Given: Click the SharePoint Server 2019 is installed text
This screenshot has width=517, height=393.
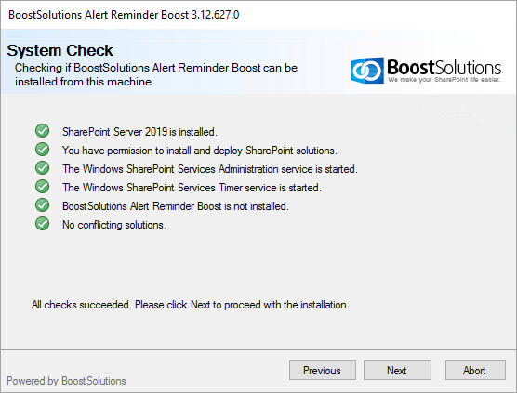Looking at the screenshot, I should 139,132.
